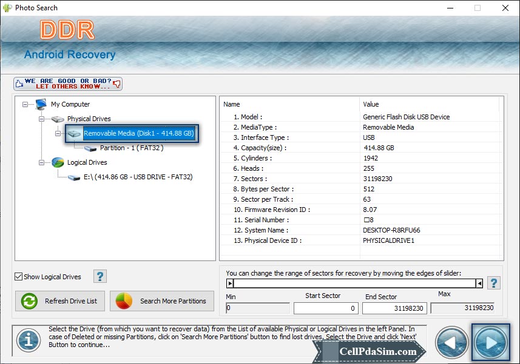Click the Partition - 1 drive icon
This screenshot has height=364, width=520.
tap(90, 148)
